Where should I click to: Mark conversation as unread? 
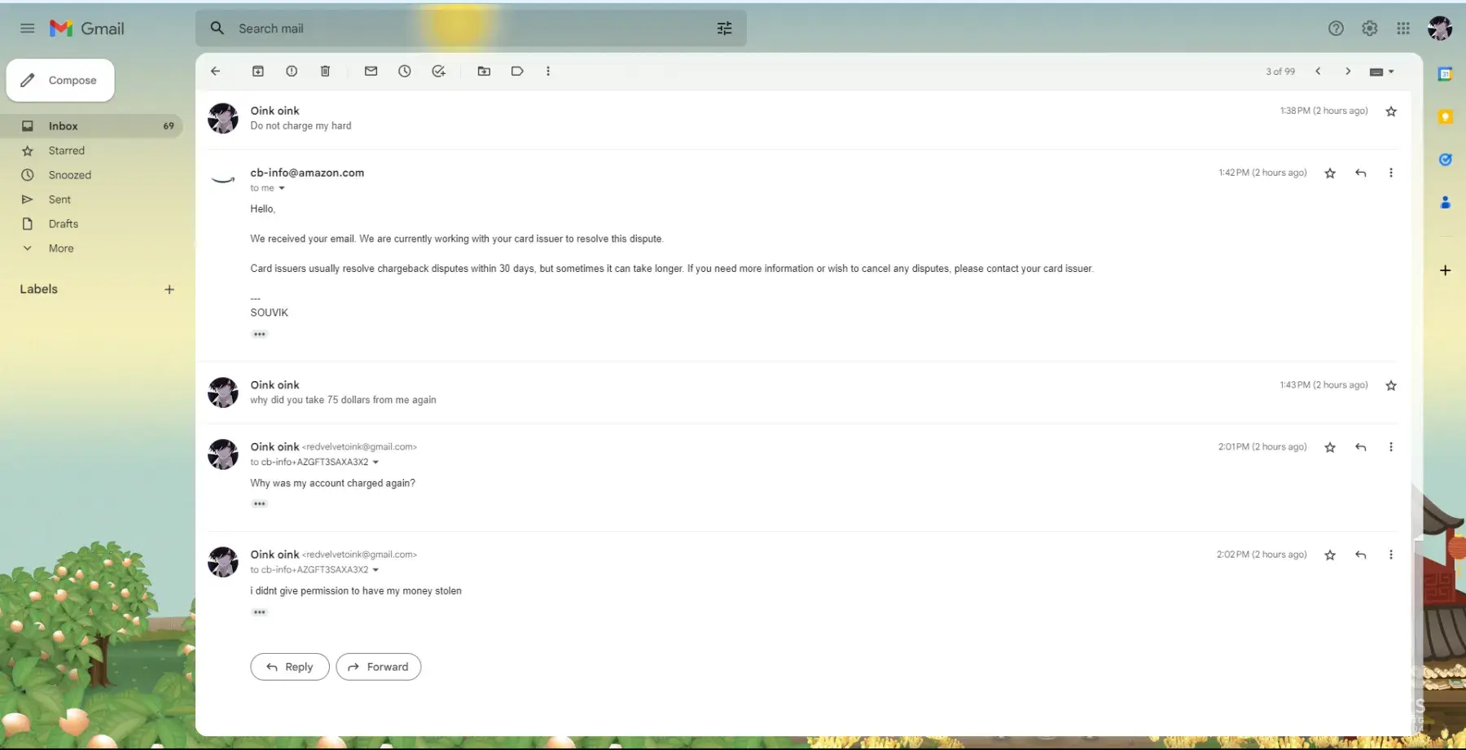[371, 72]
